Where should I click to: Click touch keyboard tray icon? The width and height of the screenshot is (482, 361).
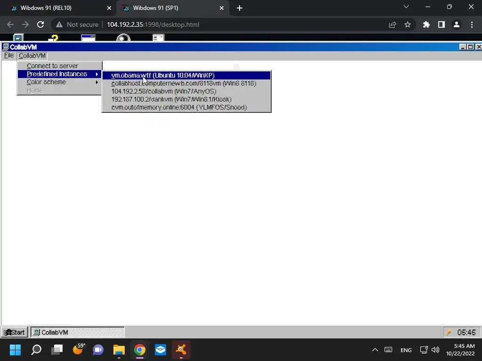pos(388,350)
